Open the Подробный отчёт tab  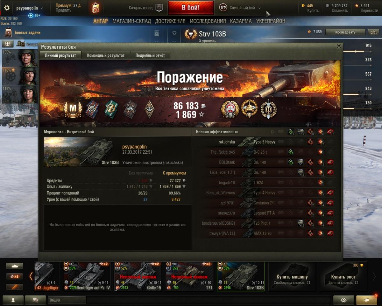(x=150, y=55)
